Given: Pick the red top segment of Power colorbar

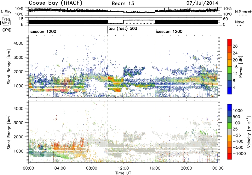Looking at the screenshot, I should point(230,42).
